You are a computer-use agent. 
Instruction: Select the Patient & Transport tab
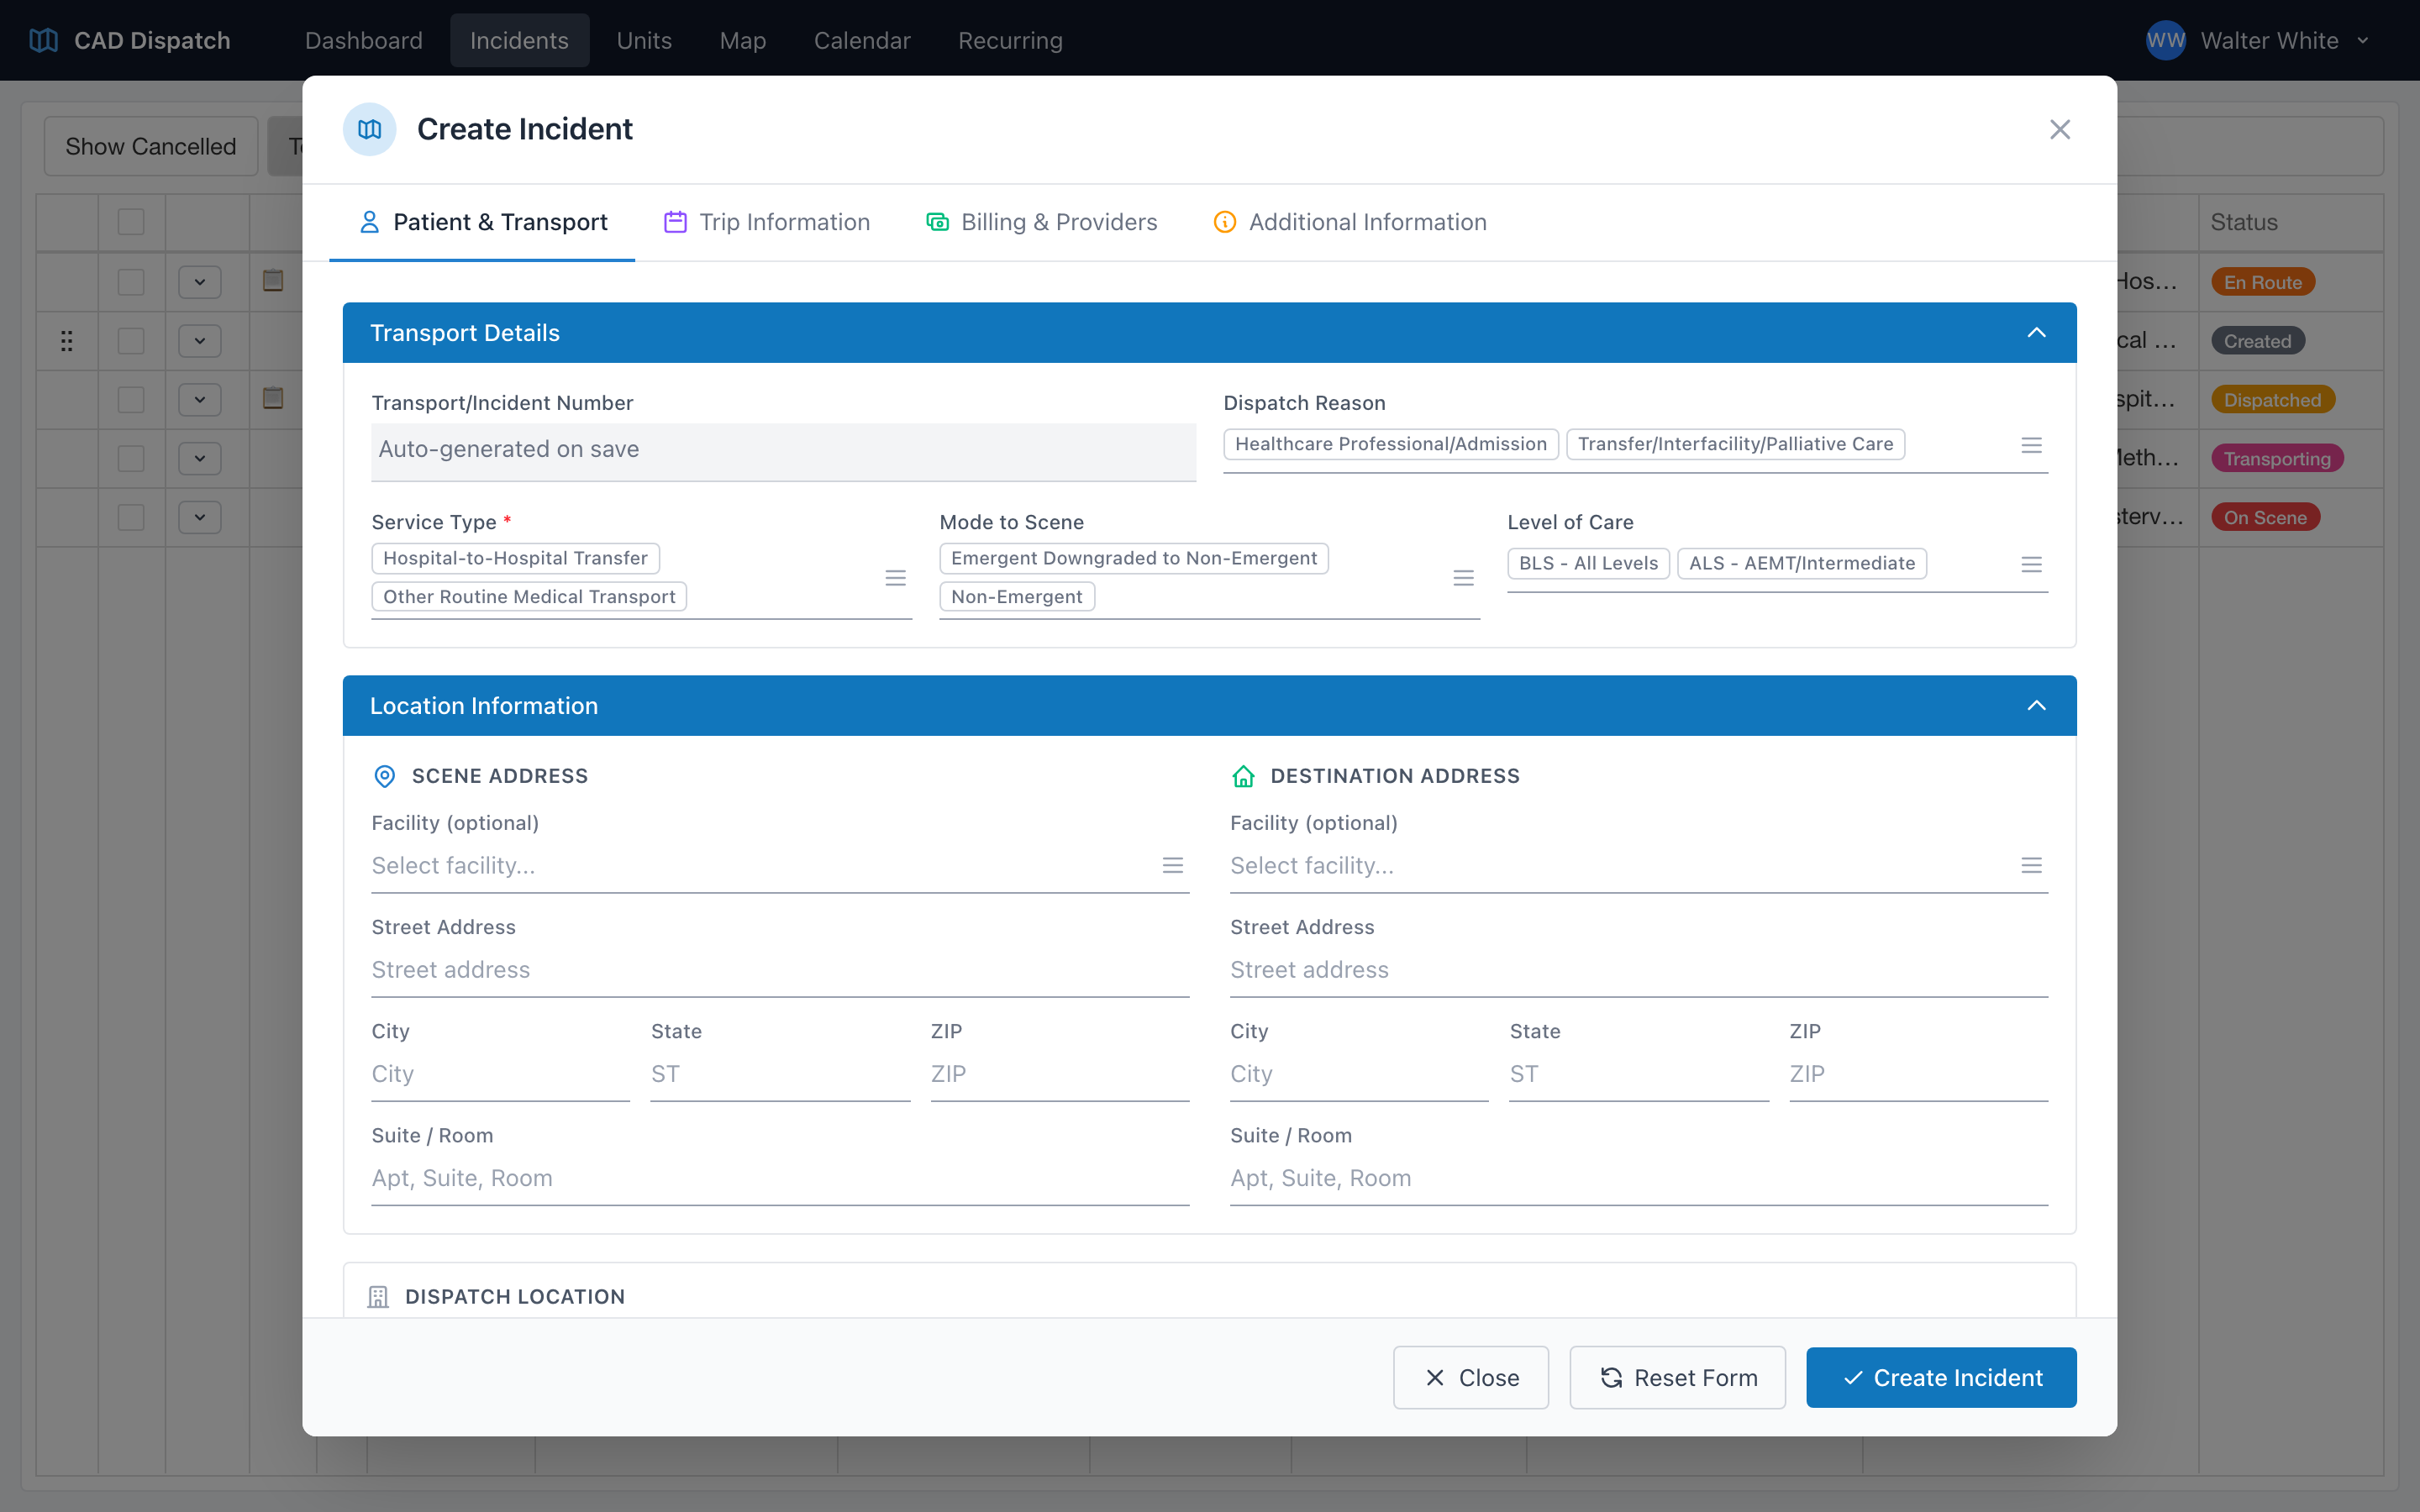[x=483, y=222]
